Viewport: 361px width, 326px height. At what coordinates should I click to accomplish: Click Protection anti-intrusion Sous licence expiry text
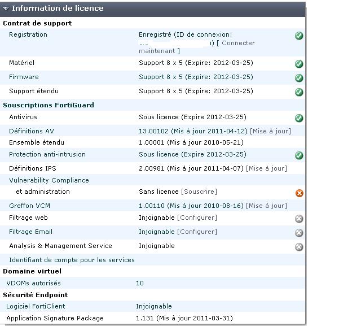click(192, 154)
